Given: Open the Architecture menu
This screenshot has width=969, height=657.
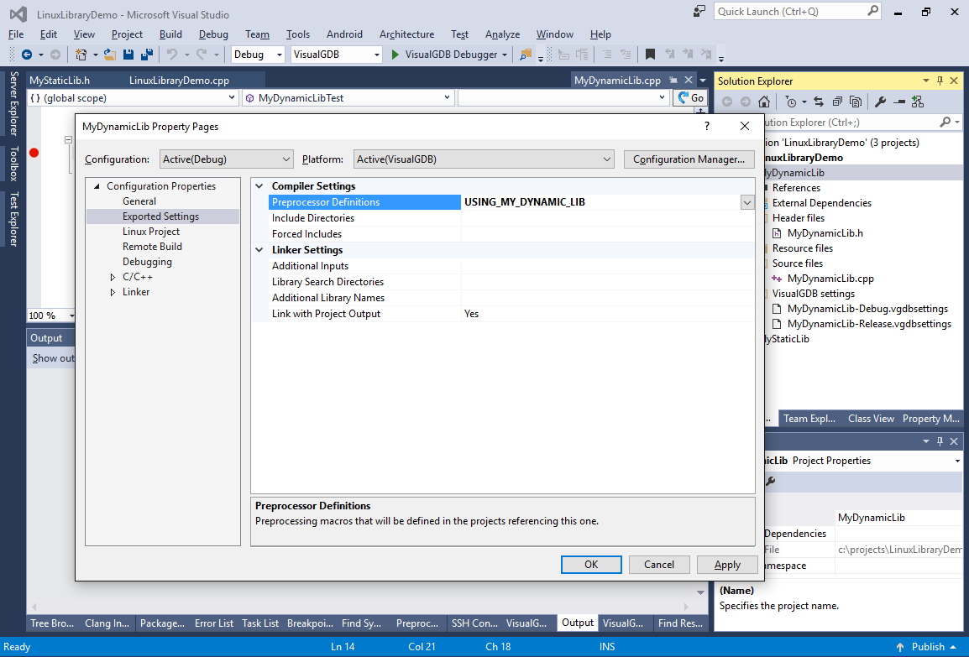Looking at the screenshot, I should [406, 34].
